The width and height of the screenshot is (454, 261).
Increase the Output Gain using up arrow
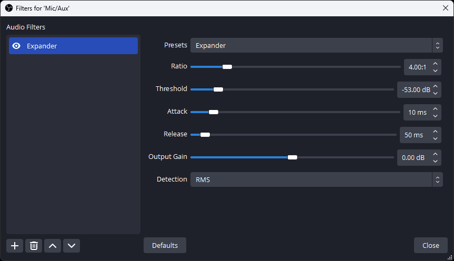pos(435,154)
